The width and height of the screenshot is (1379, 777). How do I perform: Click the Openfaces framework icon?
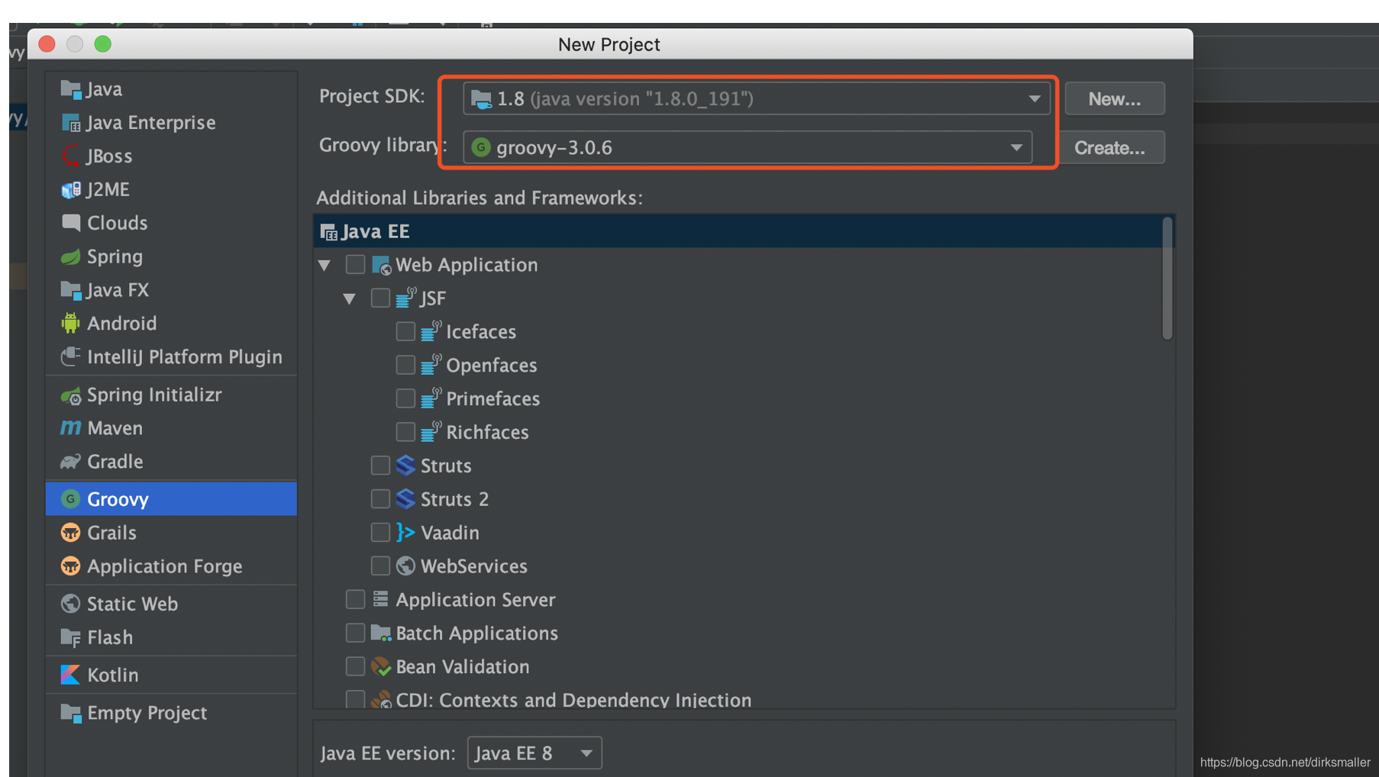(x=431, y=365)
